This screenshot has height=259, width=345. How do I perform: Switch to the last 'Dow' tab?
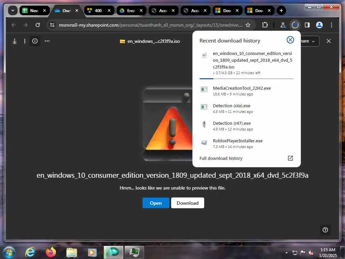[x=259, y=10]
